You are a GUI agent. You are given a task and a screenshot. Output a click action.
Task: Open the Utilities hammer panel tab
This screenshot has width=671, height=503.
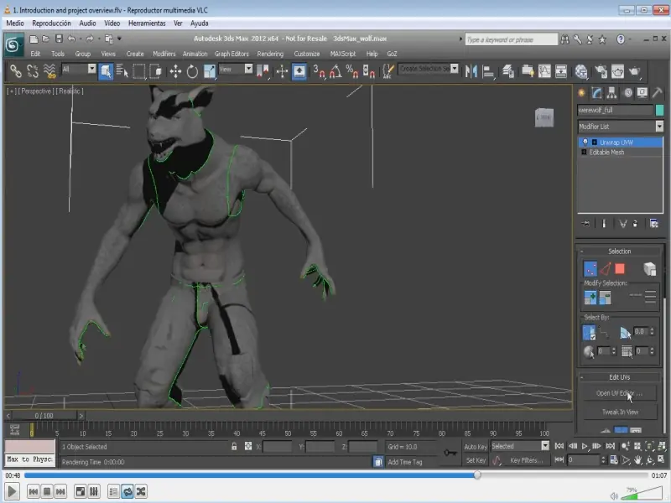click(658, 93)
